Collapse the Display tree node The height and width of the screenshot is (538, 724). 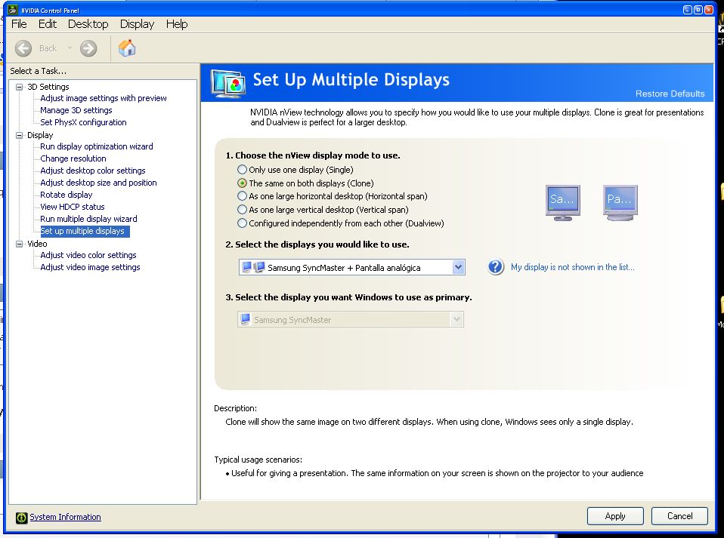point(20,135)
